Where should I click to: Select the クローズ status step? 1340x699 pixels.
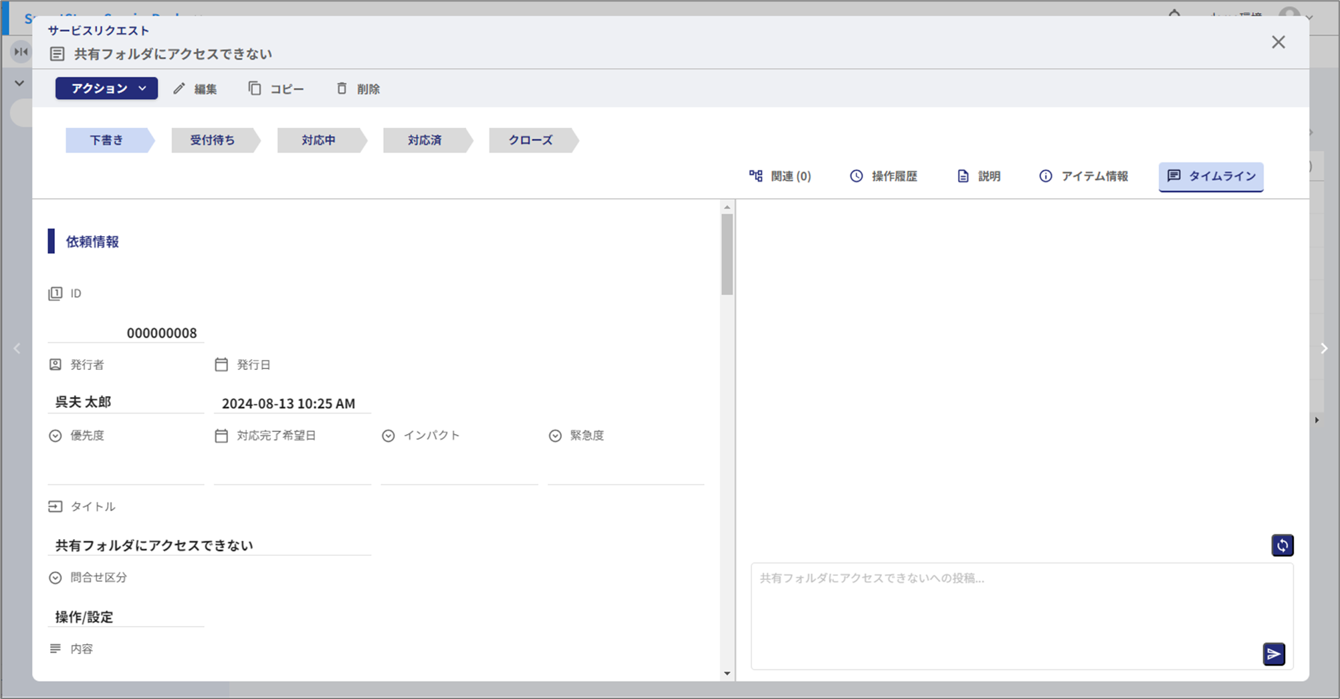[x=530, y=140]
